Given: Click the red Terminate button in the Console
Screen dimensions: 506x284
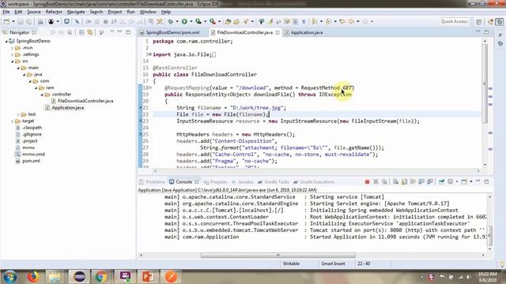Looking at the screenshot, I should 367,182.
